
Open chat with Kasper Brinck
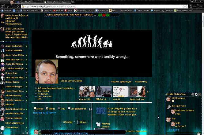tap(14, 82)
